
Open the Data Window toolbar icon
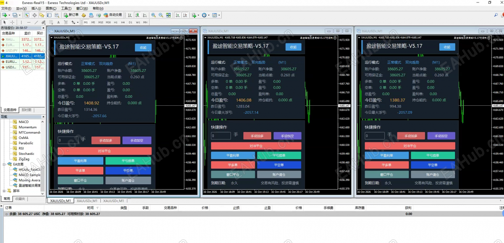(34, 15)
